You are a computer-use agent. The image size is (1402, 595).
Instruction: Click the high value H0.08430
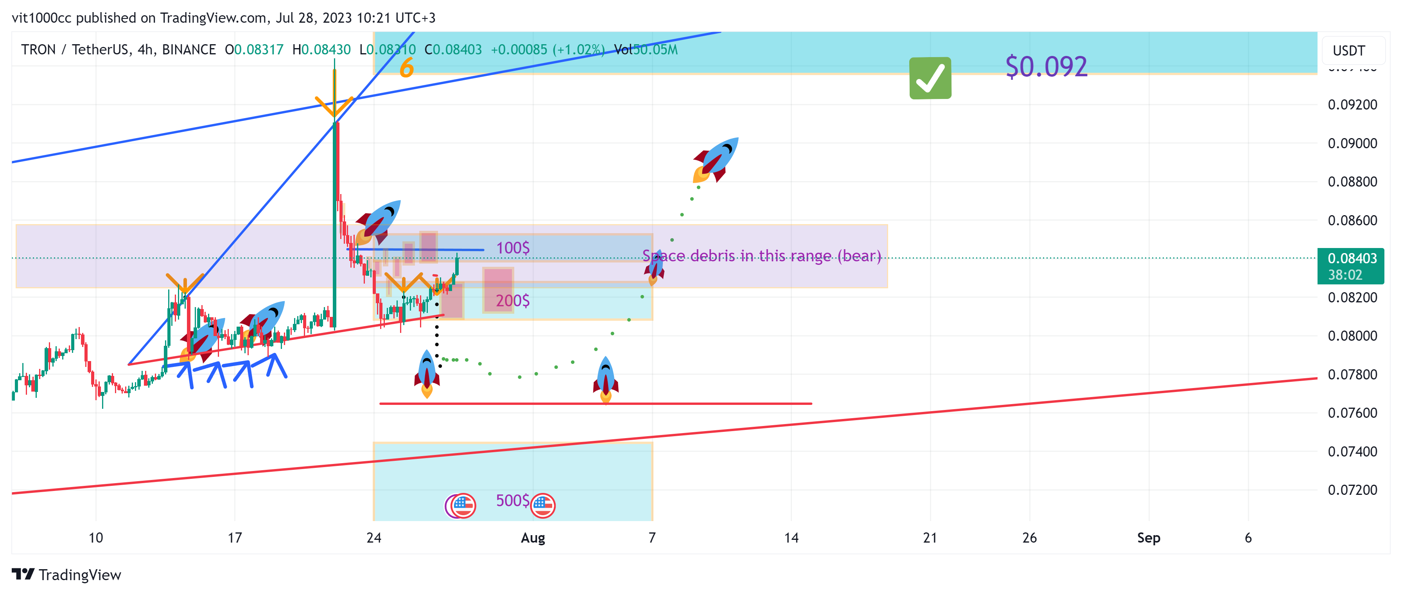pos(321,50)
